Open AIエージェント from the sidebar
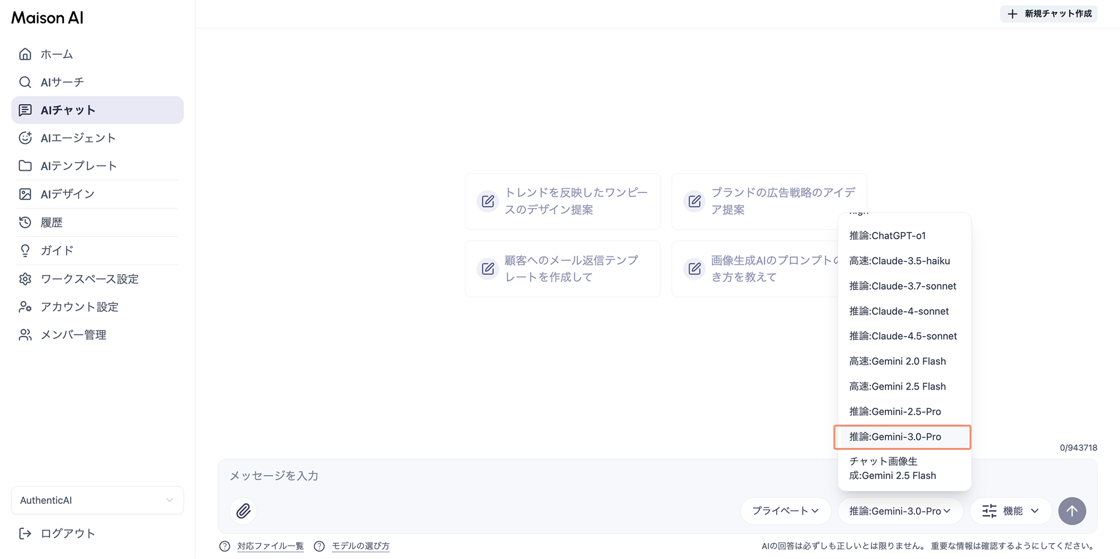 (x=78, y=138)
